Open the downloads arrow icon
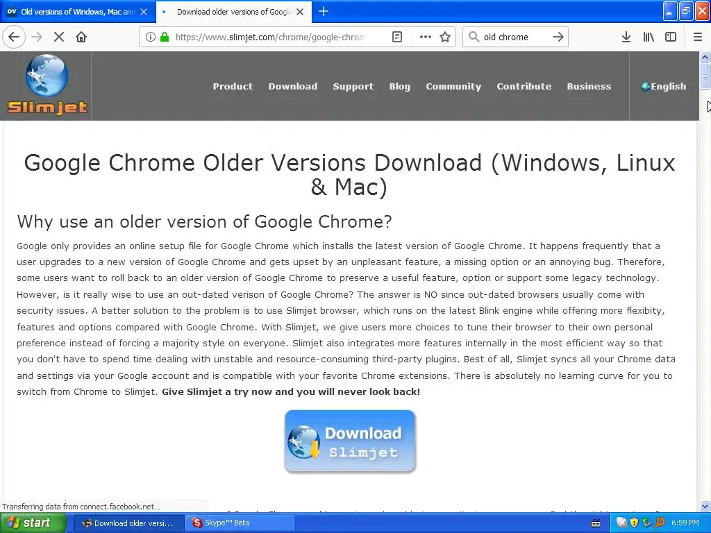The width and height of the screenshot is (711, 533). click(x=626, y=37)
